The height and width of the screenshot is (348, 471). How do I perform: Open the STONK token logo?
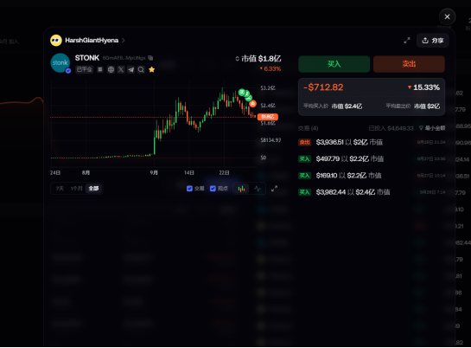point(60,63)
